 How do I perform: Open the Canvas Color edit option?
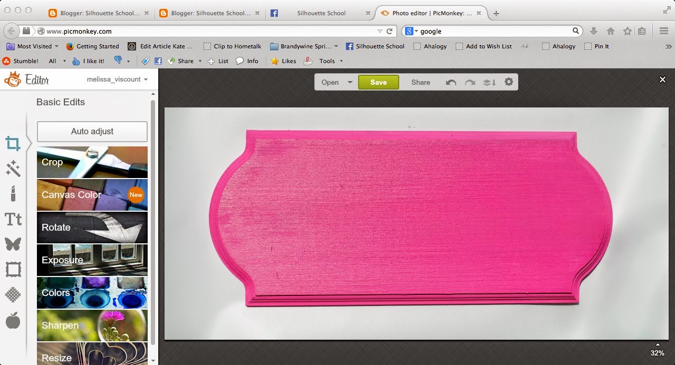click(92, 195)
